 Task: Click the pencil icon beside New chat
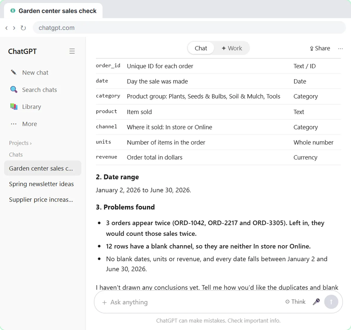point(14,72)
